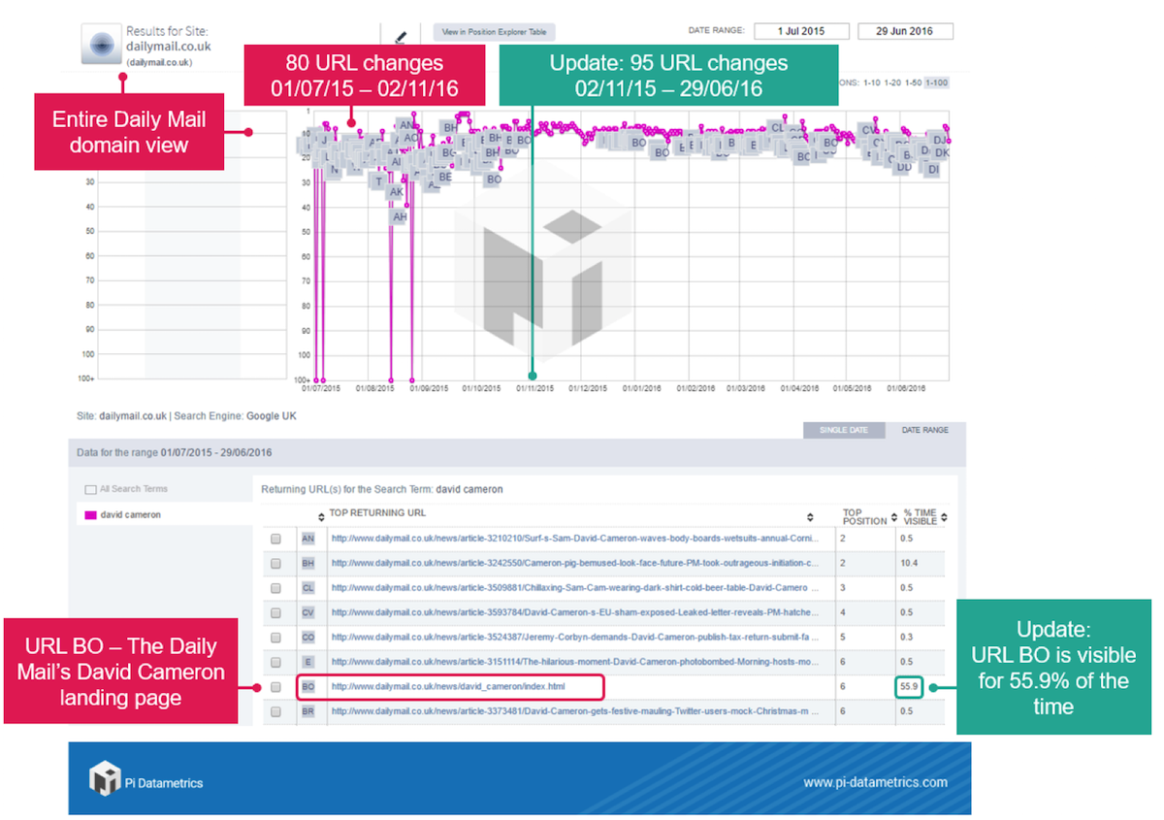
Task: Click the dailymail.co.uk site logo thumbnail
Action: coord(102,47)
